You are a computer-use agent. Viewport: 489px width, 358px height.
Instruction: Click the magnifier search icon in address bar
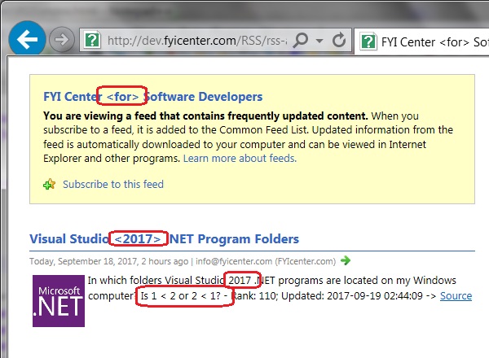coord(301,40)
